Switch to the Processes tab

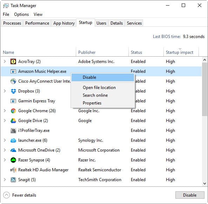tap(12, 23)
